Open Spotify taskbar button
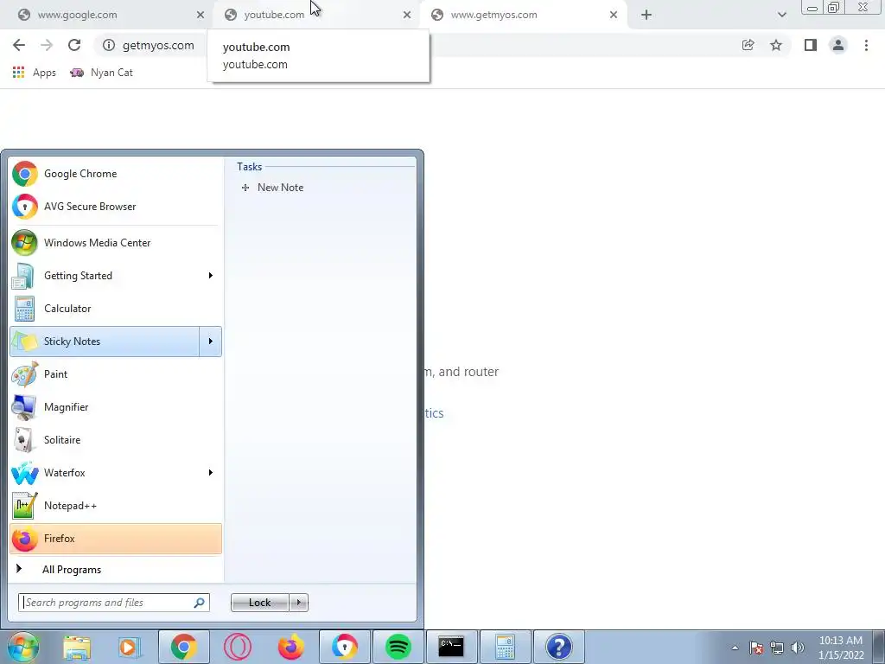 pyautogui.click(x=398, y=647)
